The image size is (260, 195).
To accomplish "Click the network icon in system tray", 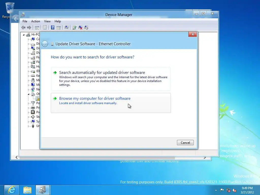I will click(228, 190).
